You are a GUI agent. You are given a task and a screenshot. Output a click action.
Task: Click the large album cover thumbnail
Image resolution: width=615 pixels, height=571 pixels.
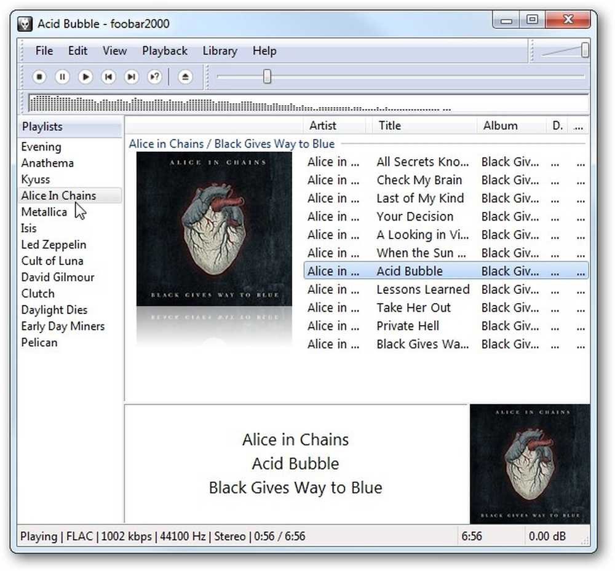[214, 229]
